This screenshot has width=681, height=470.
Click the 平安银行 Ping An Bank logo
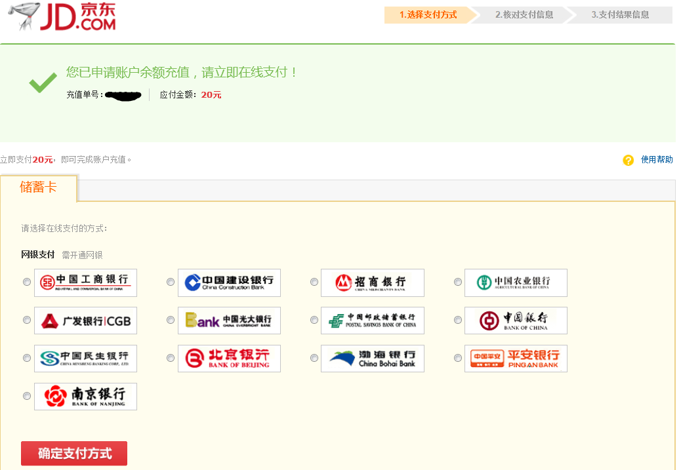(516, 359)
